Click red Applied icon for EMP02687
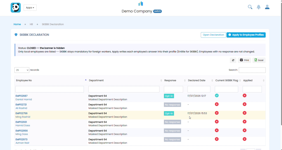Image resolution: width=282 pixels, height=150 pixels. (x=245, y=96)
